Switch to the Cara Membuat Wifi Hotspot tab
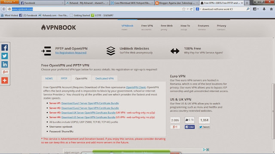The height and width of the screenshot is (154, 275). pyautogui.click(x=132, y=3)
